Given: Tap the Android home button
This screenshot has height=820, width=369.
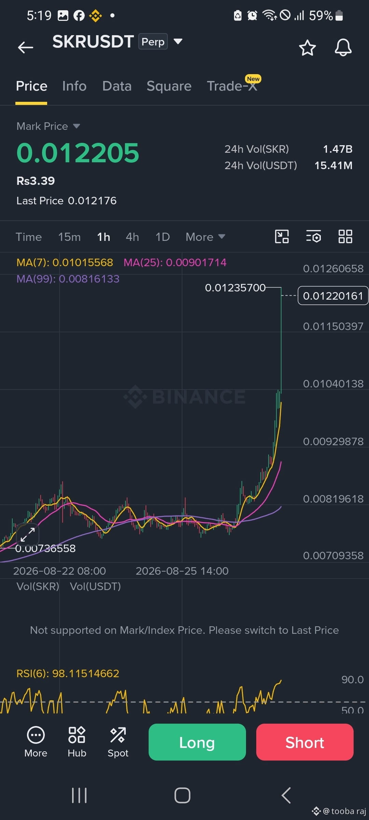Looking at the screenshot, I should tap(182, 795).
